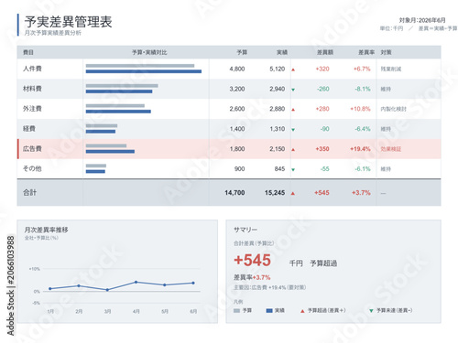The height and width of the screenshot is (343, 458).
Task: Click the 月次差異率推移 chart title
Action: coord(46,230)
